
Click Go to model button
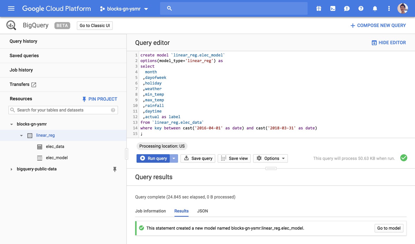389,228
